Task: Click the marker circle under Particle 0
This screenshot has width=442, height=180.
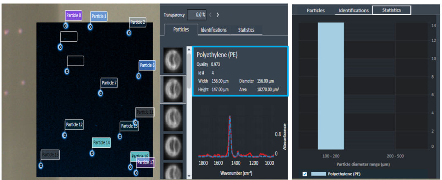Action: [65, 26]
